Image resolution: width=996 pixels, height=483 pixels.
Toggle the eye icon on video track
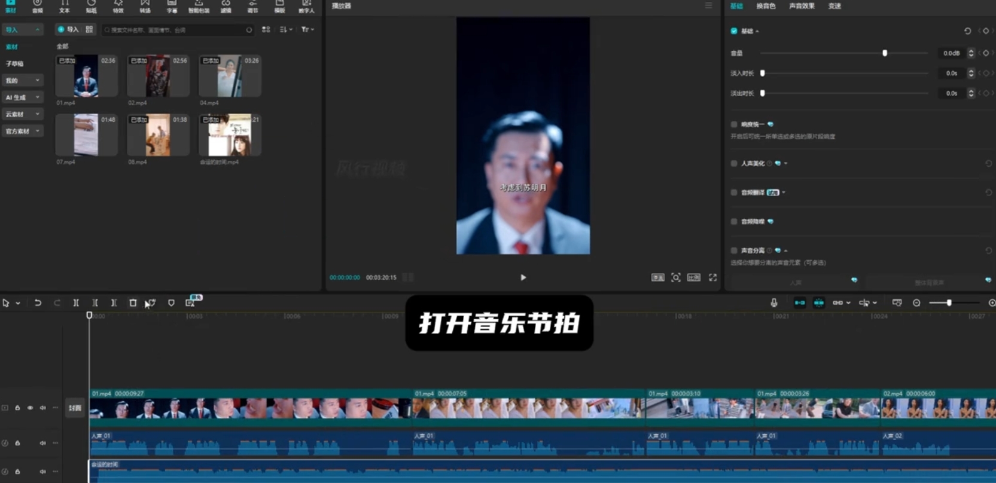click(x=30, y=408)
